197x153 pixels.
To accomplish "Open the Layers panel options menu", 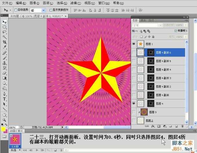I will click(x=186, y=20).
